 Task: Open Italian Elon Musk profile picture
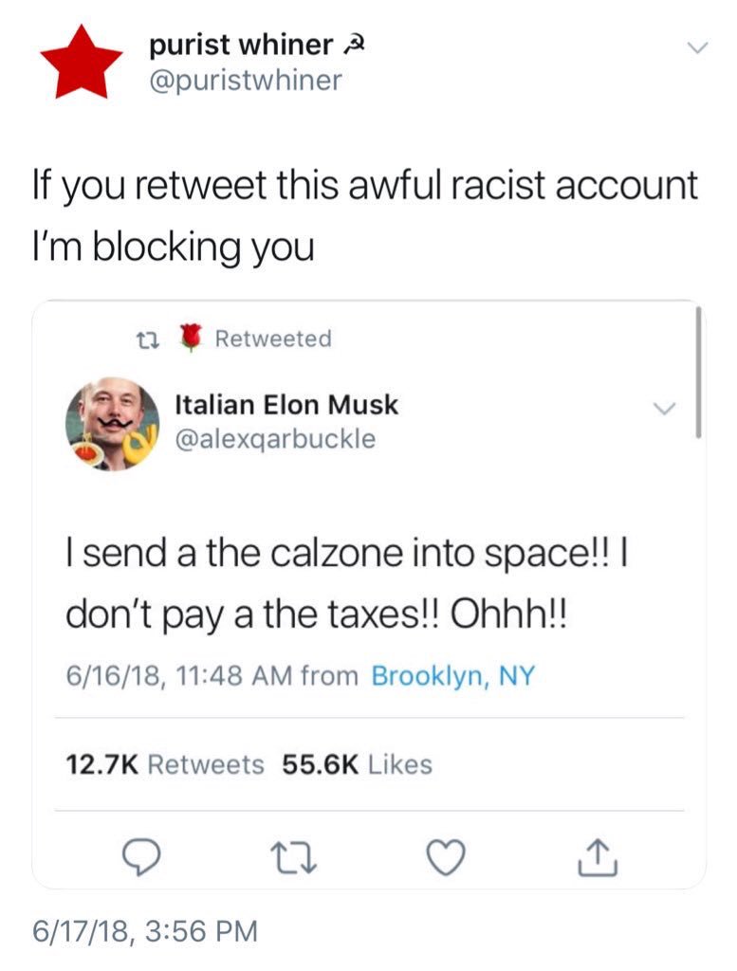pos(112,424)
